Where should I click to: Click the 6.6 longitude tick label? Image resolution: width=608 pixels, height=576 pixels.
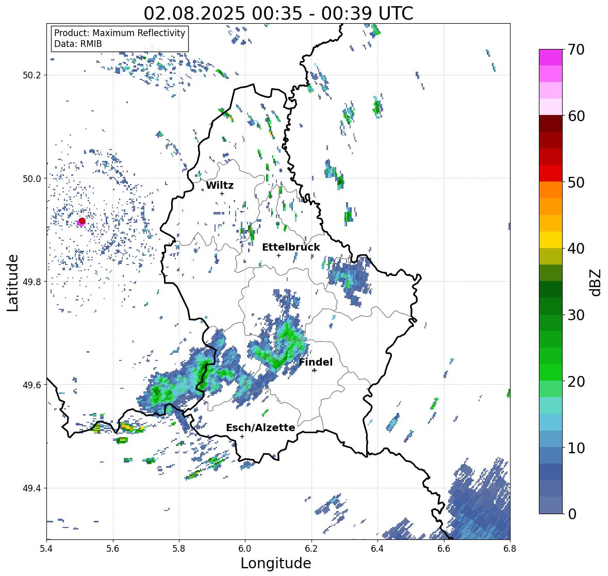[444, 549]
